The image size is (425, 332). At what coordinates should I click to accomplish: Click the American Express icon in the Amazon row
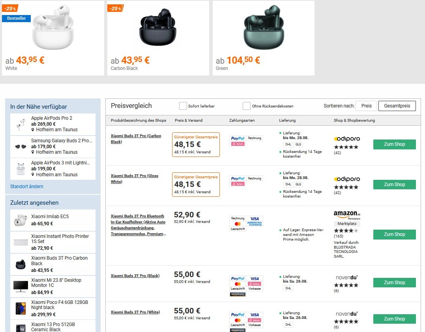(255, 224)
